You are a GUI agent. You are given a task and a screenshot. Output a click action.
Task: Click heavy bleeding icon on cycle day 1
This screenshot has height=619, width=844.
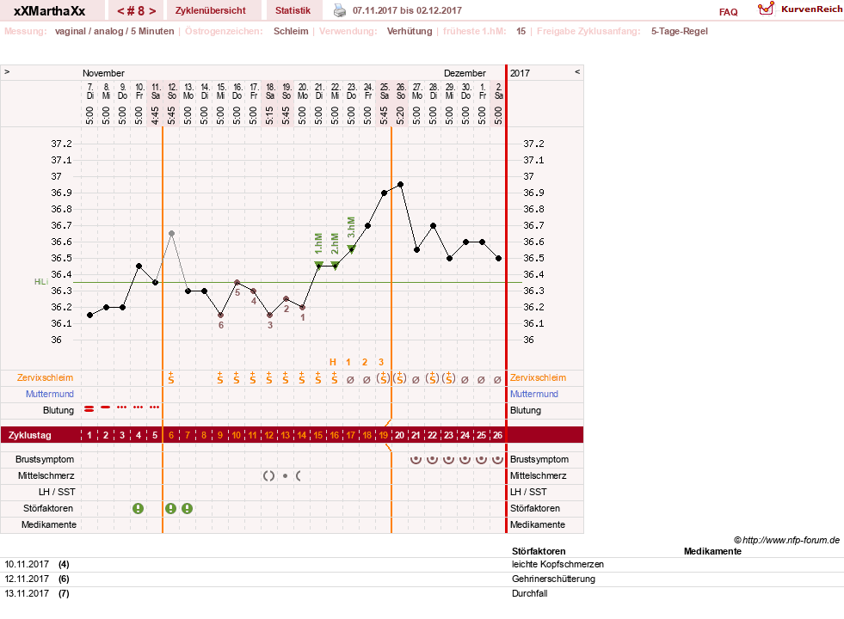point(89,409)
